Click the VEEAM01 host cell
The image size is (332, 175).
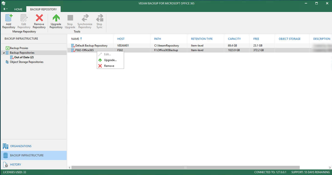[123, 46]
